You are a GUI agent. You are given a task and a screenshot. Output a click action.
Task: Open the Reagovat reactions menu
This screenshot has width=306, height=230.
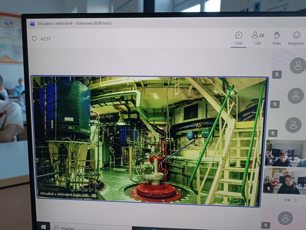(x=296, y=38)
